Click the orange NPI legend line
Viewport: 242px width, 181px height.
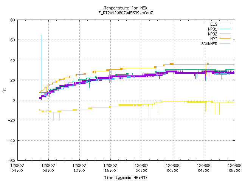tap(225, 39)
